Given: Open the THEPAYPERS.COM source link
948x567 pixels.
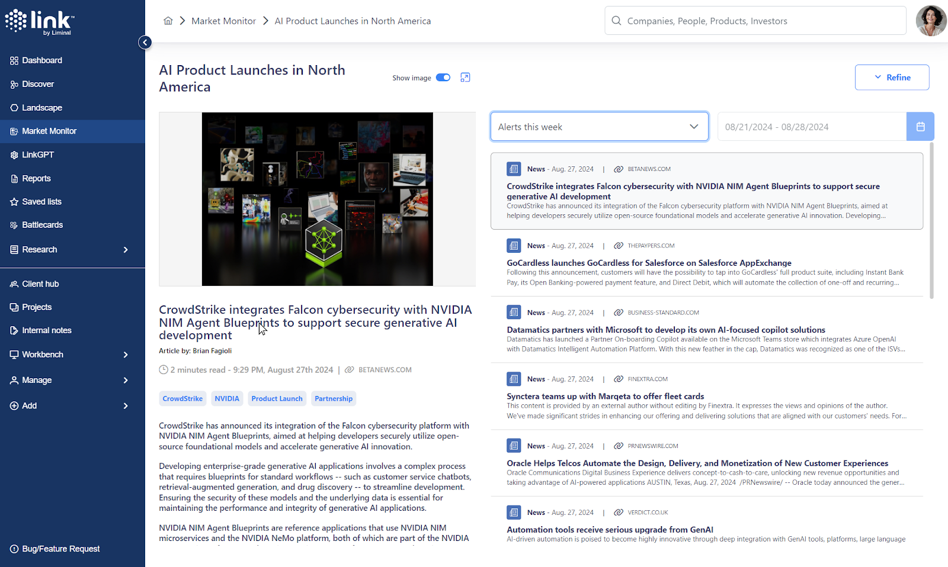Looking at the screenshot, I should pos(651,246).
